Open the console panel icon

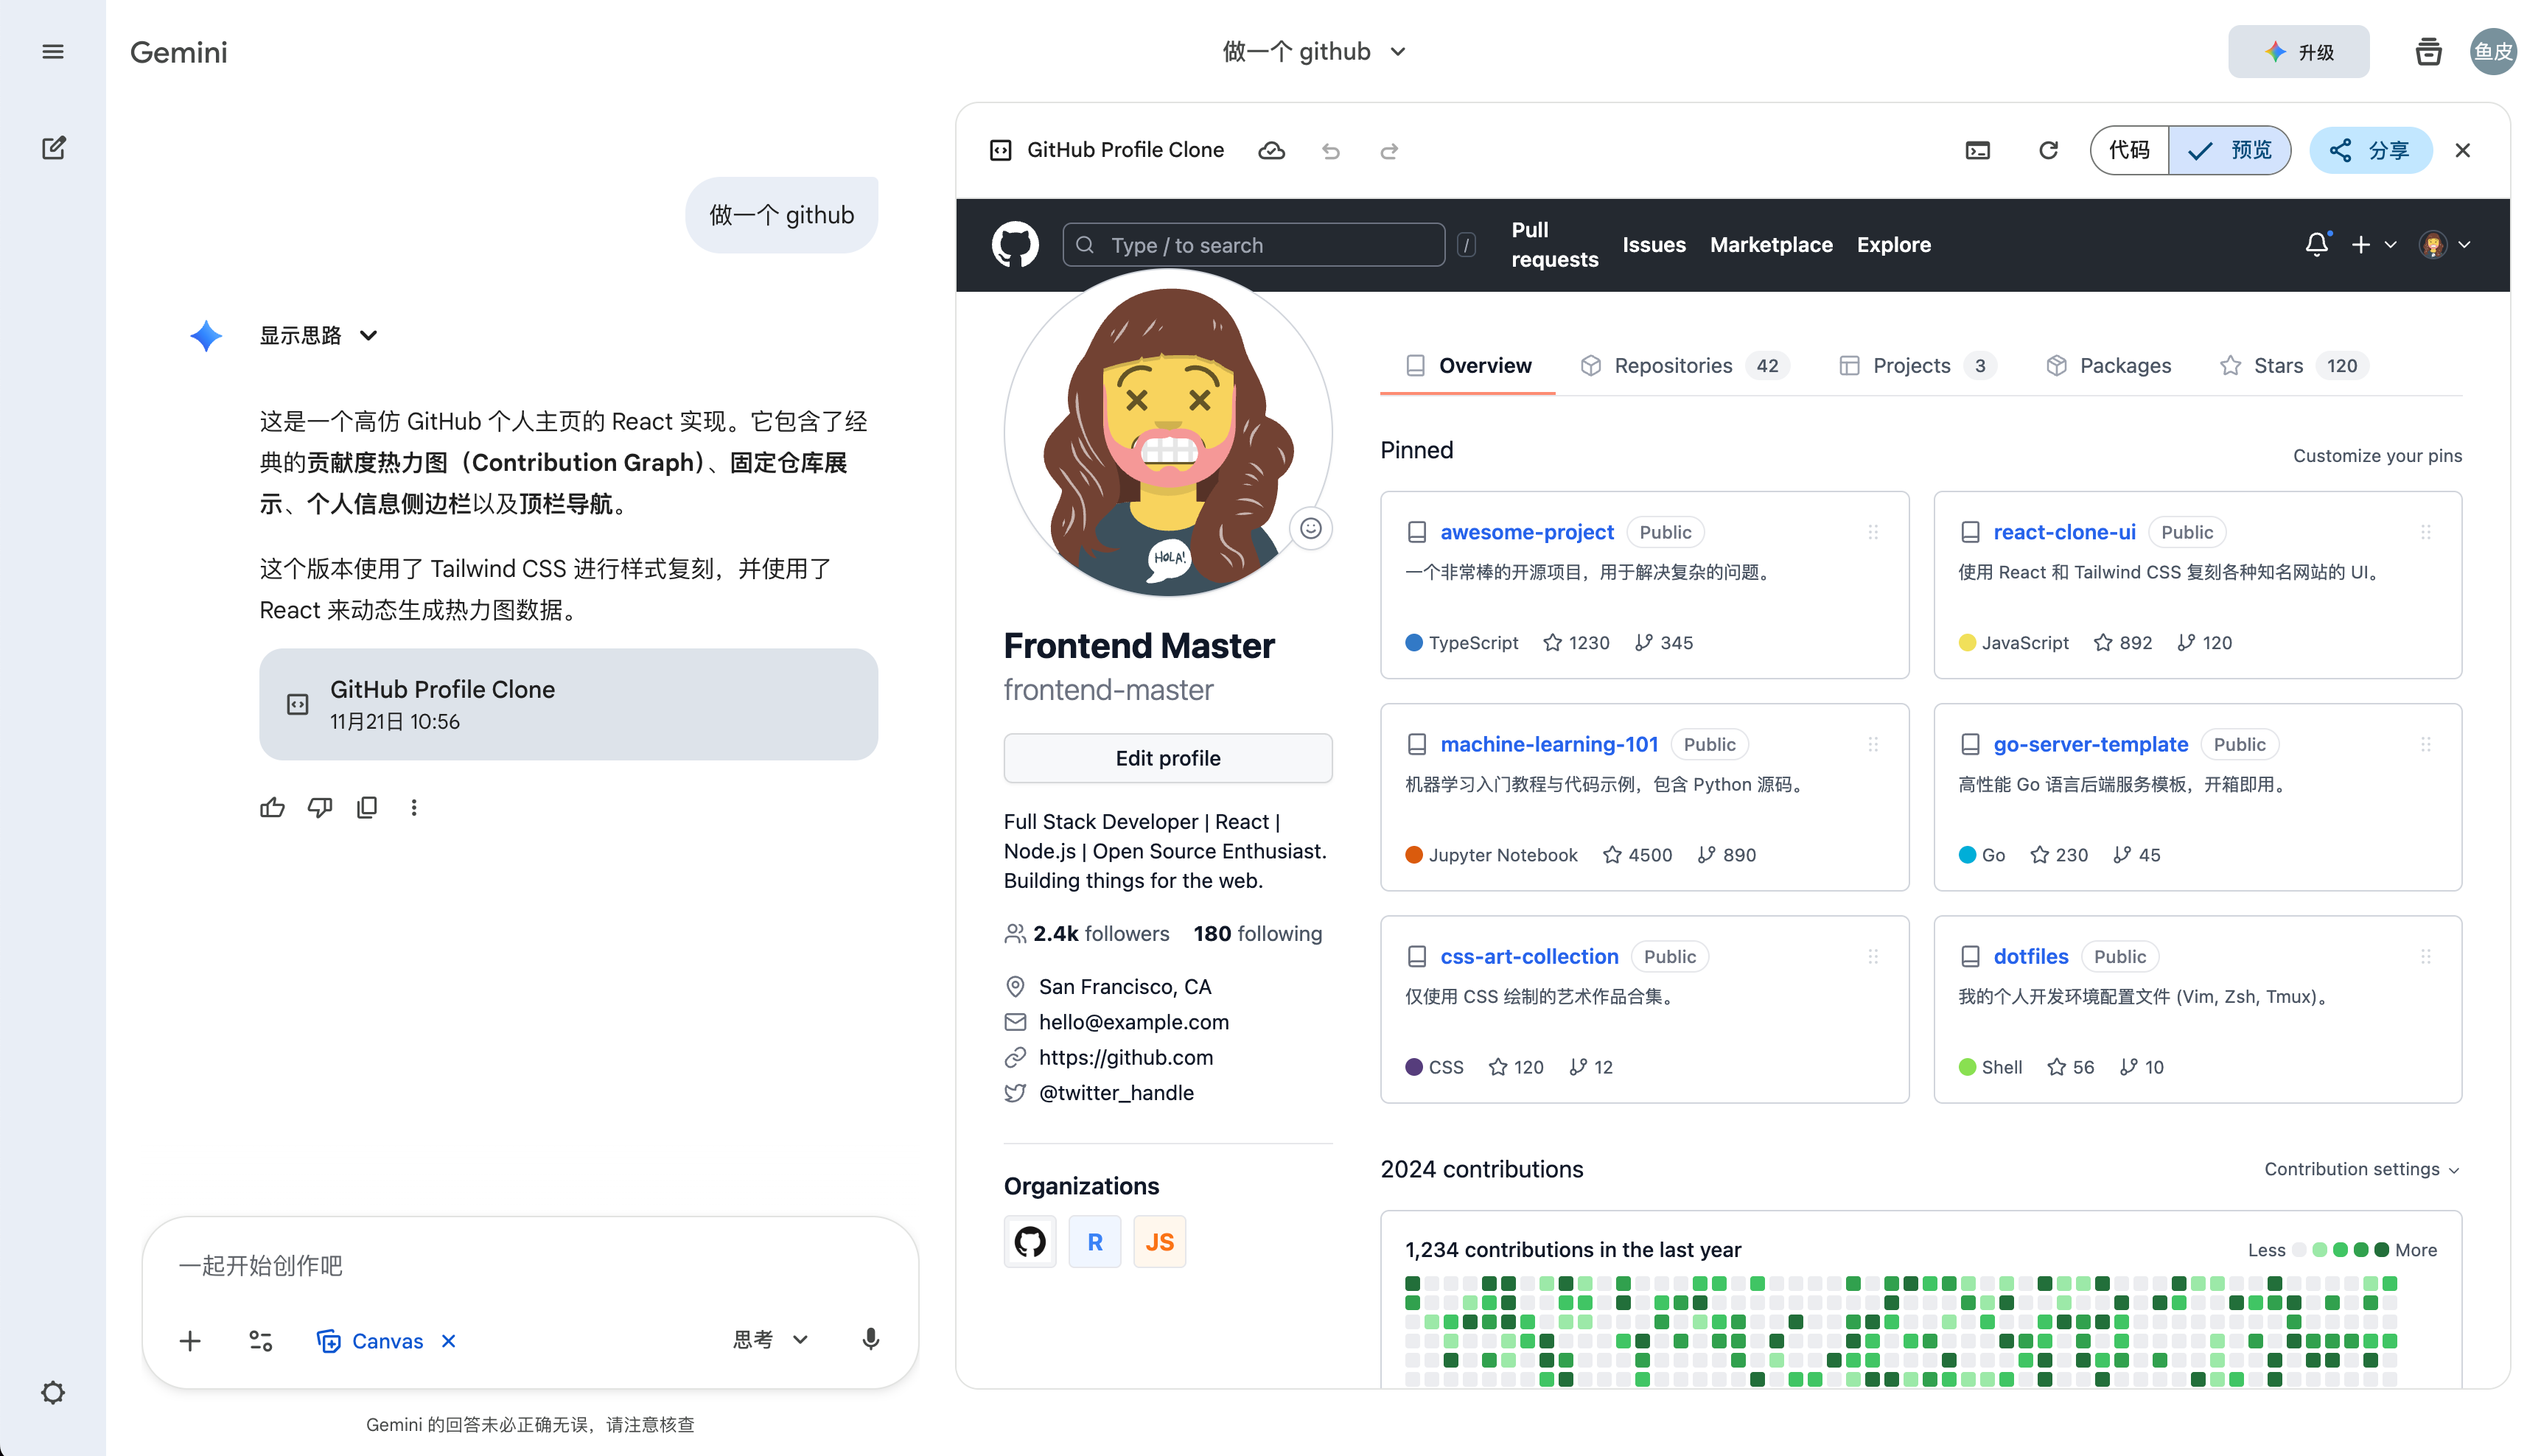(1977, 150)
